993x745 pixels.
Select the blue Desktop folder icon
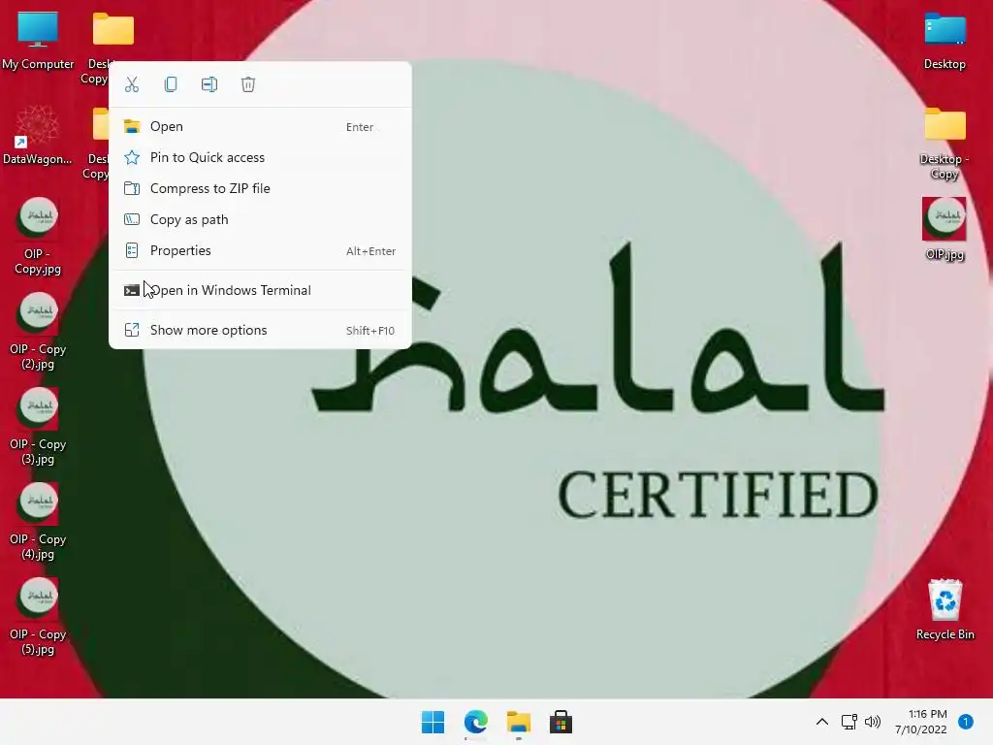click(945, 41)
